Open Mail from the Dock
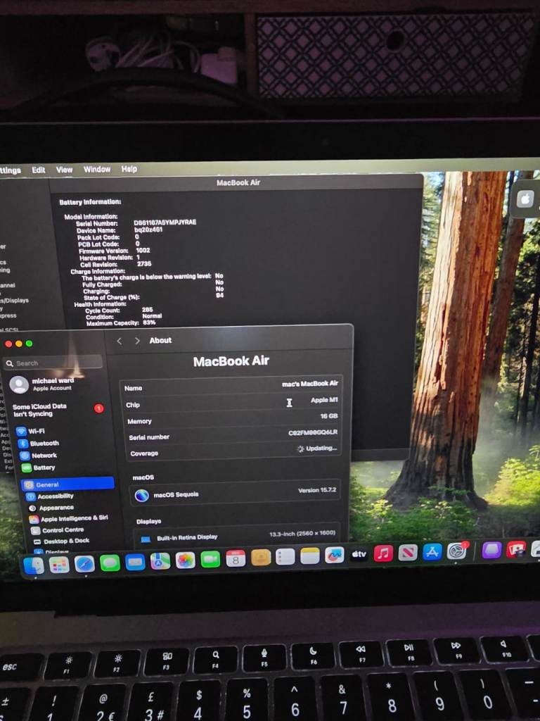Image resolution: width=540 pixels, height=721 pixels. coord(135,562)
